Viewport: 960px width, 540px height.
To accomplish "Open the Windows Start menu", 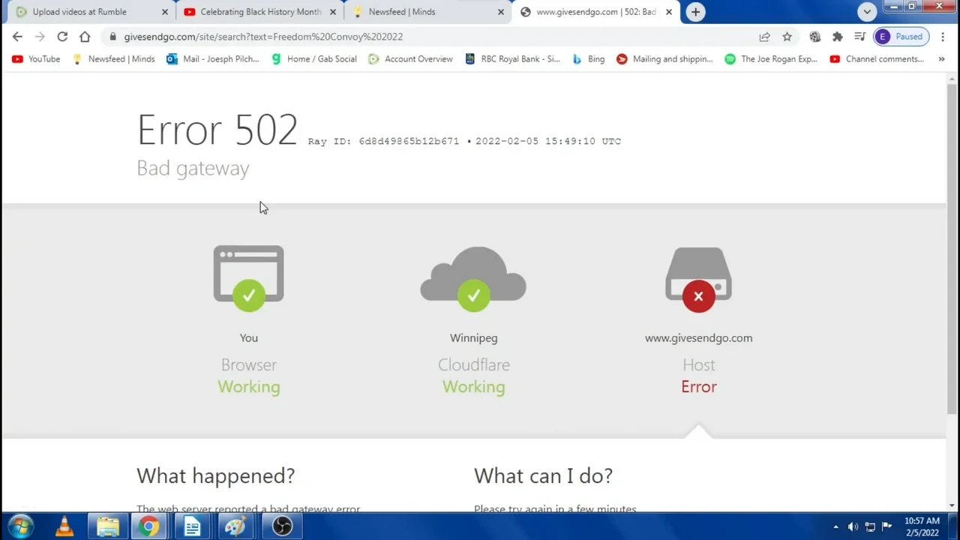I will pyautogui.click(x=20, y=526).
